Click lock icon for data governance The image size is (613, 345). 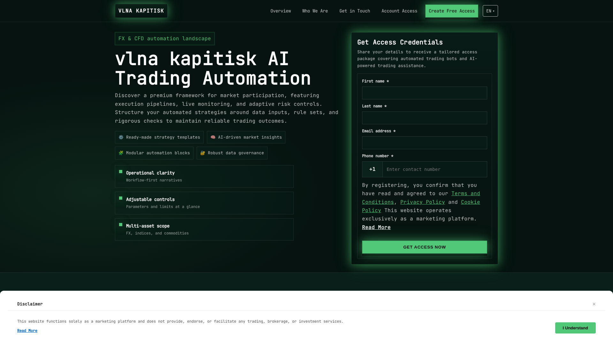203,153
